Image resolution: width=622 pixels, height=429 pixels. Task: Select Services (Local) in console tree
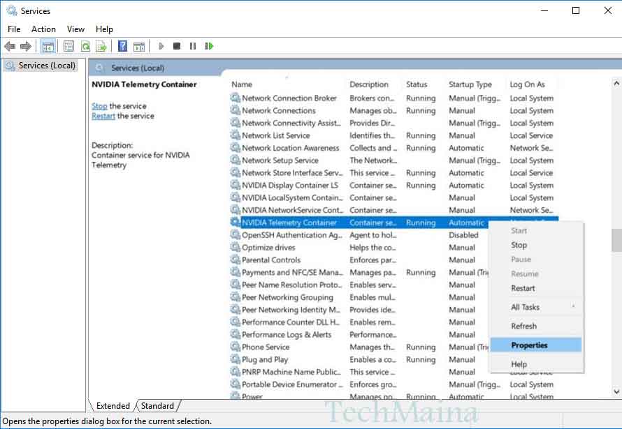[x=47, y=66]
